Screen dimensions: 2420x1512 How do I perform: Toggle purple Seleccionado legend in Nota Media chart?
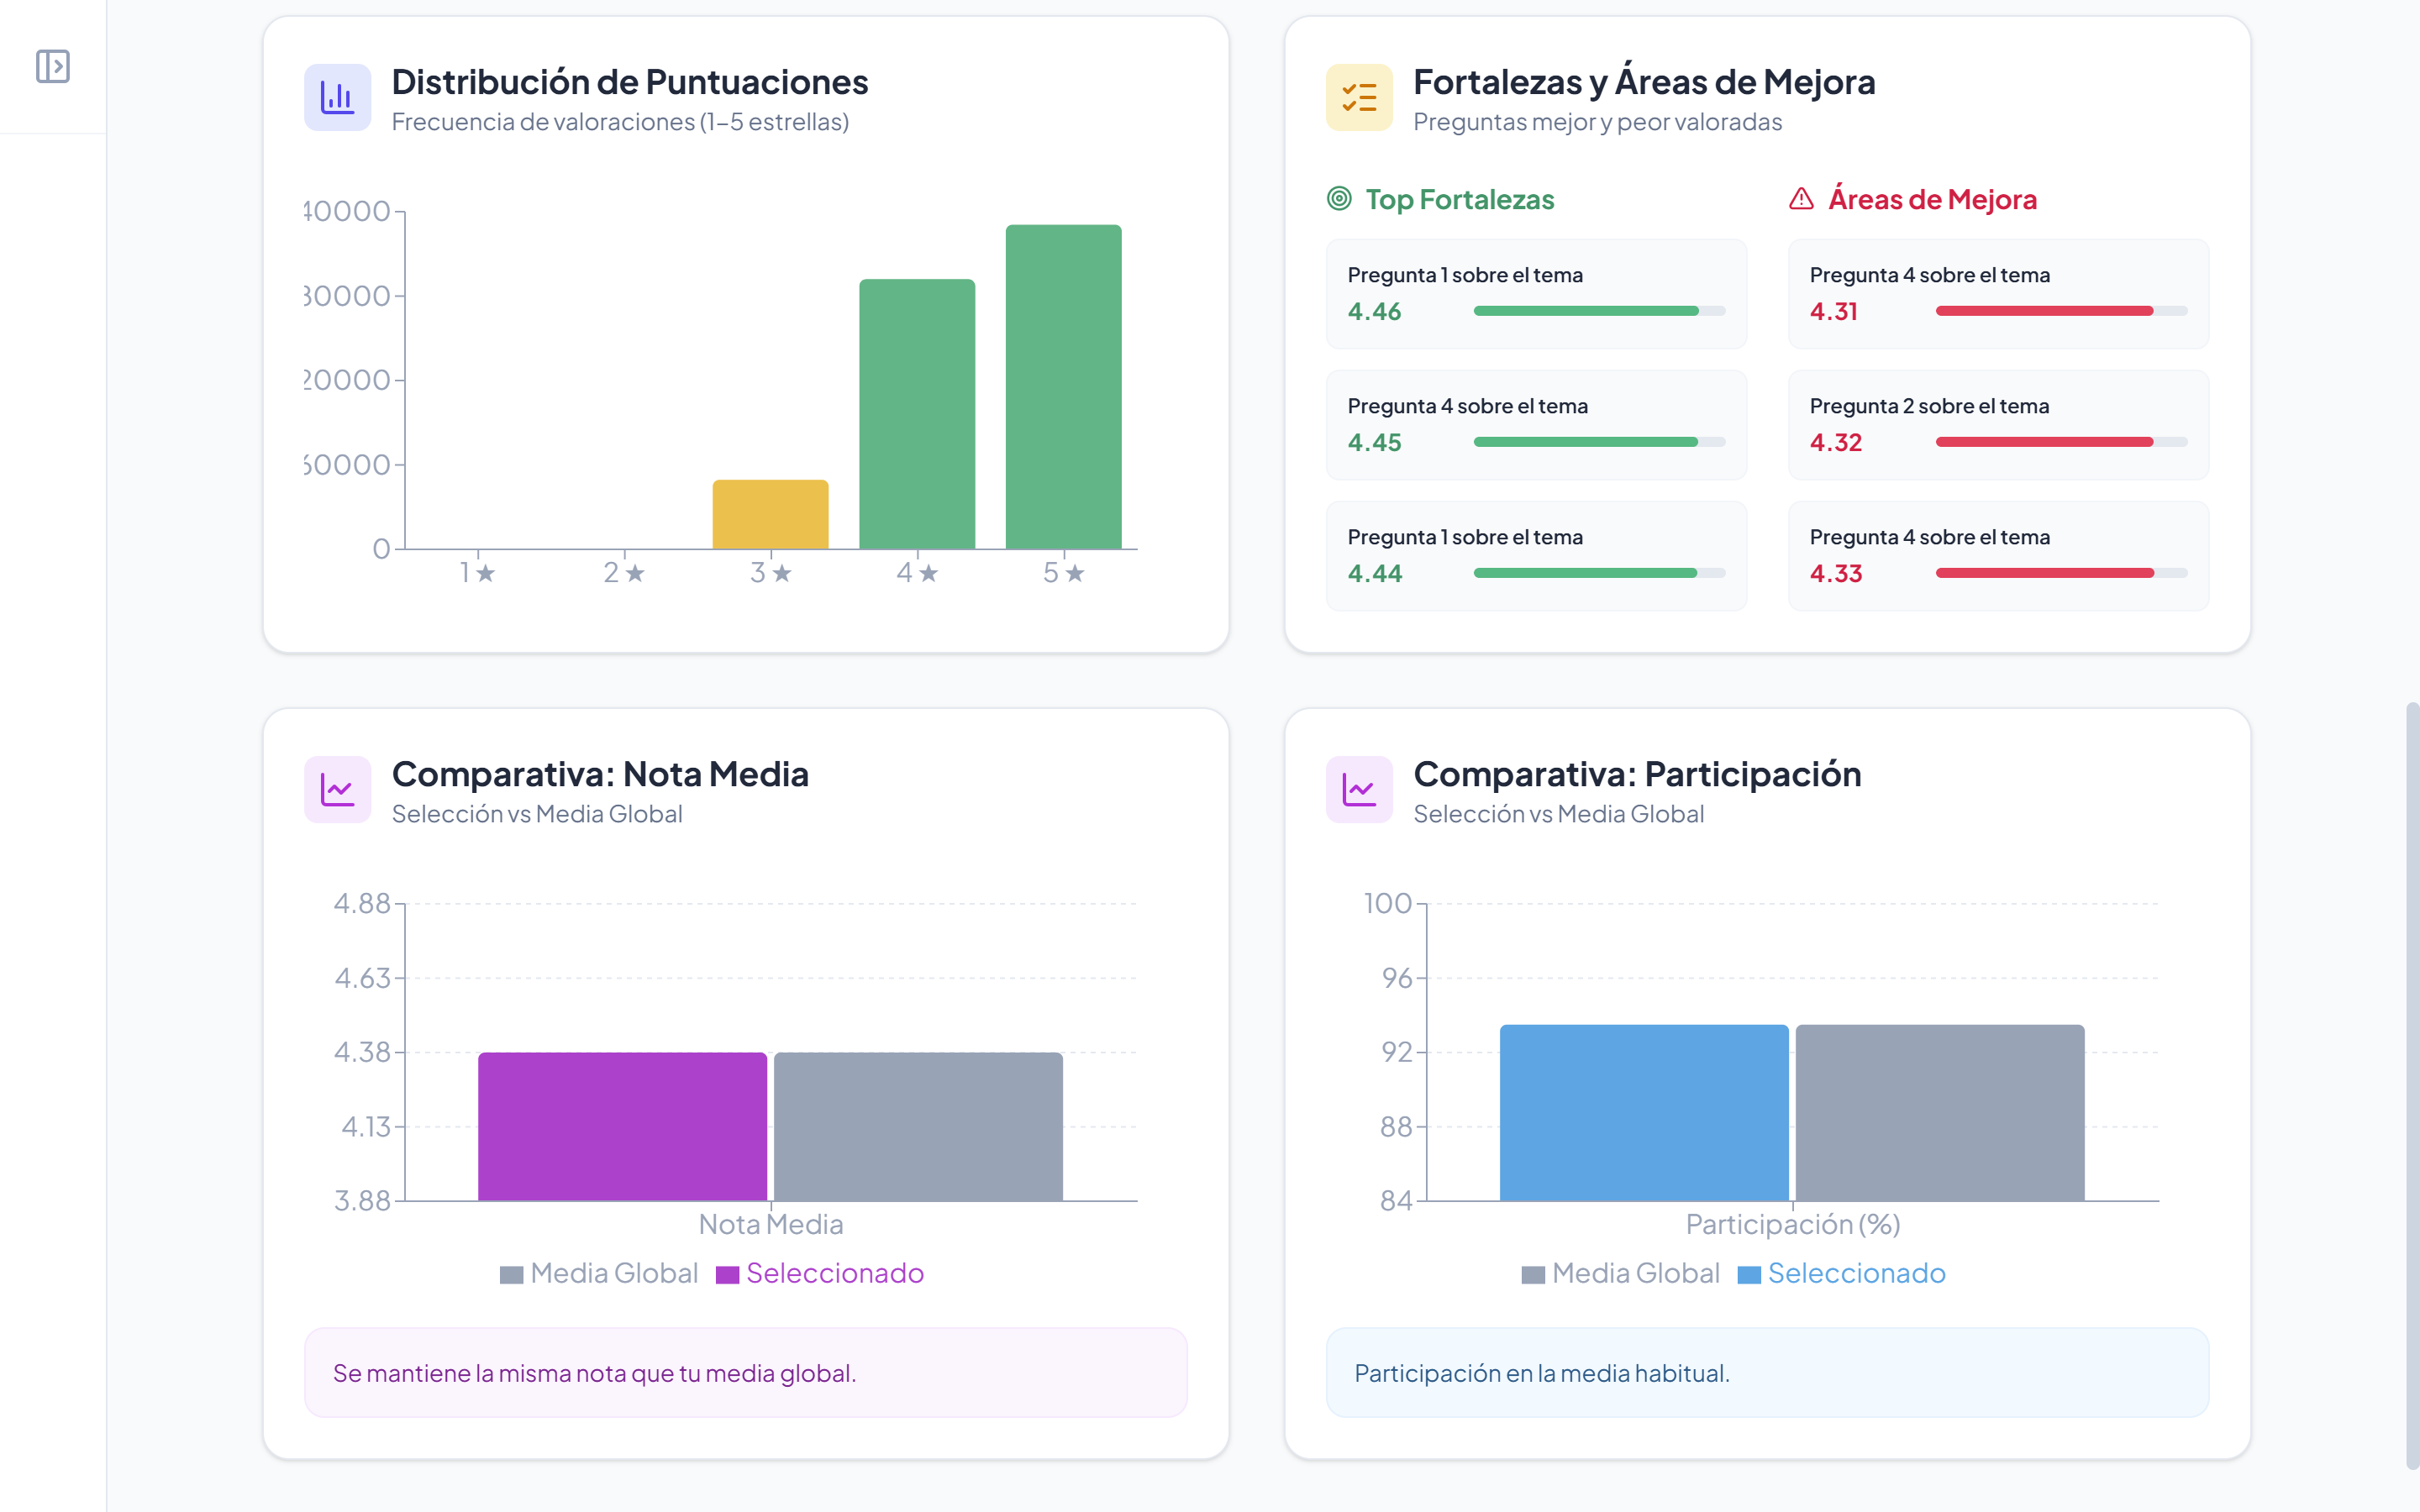[820, 1273]
